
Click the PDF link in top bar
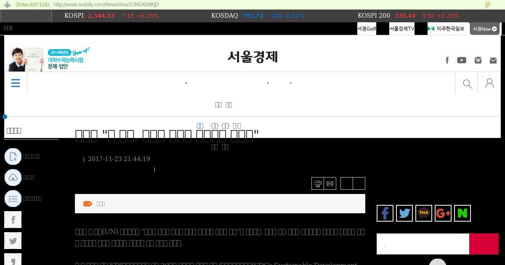(x=8, y=28)
